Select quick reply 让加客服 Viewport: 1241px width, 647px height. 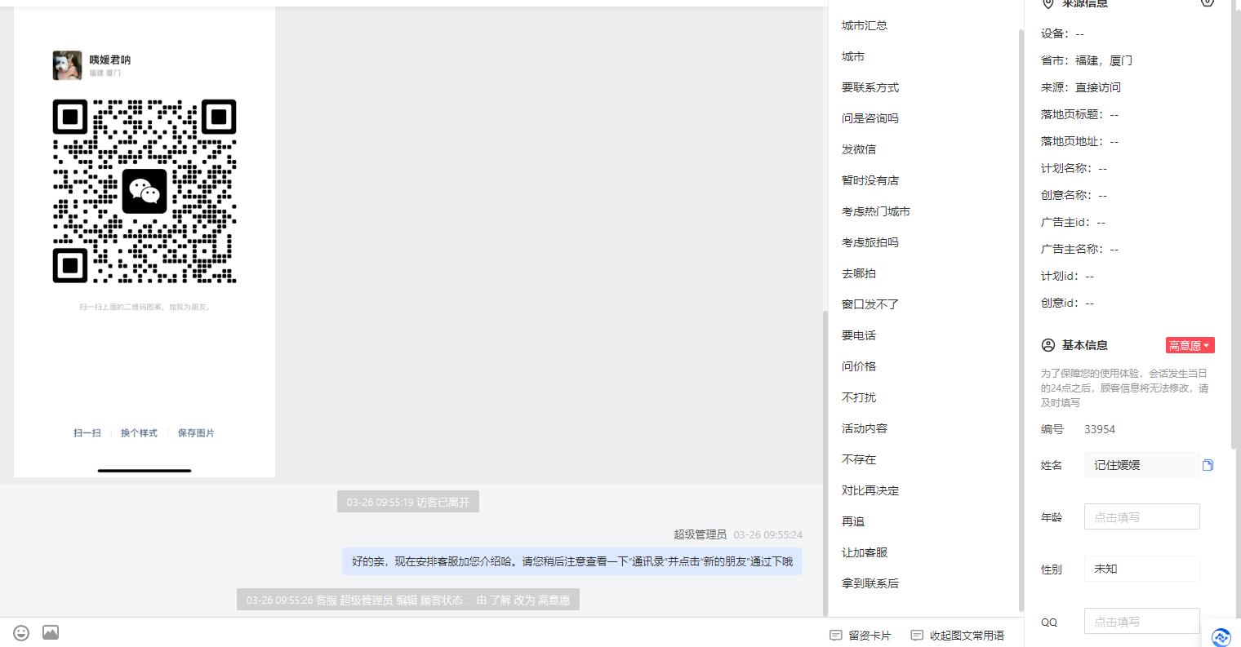point(865,552)
